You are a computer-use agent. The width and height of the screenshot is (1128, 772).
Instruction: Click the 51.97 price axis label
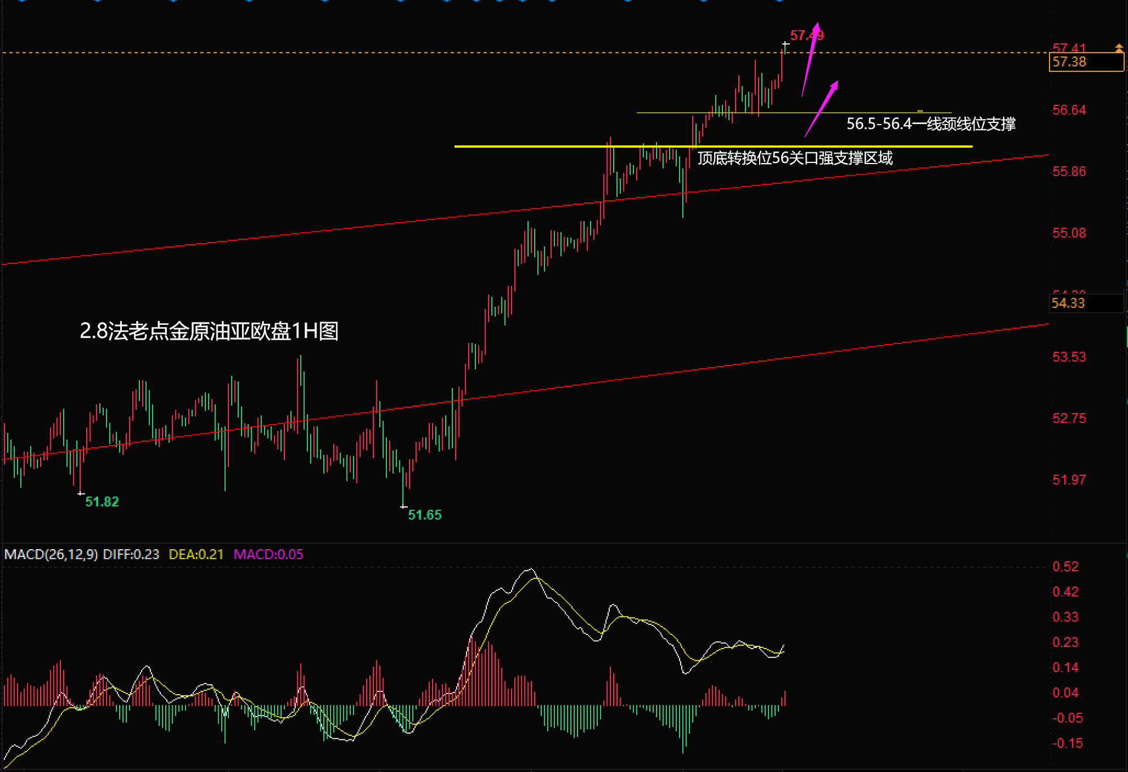pos(1069,480)
